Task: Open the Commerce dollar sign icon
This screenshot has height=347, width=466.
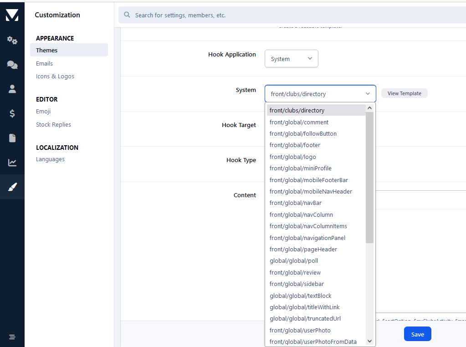Action: (12, 114)
